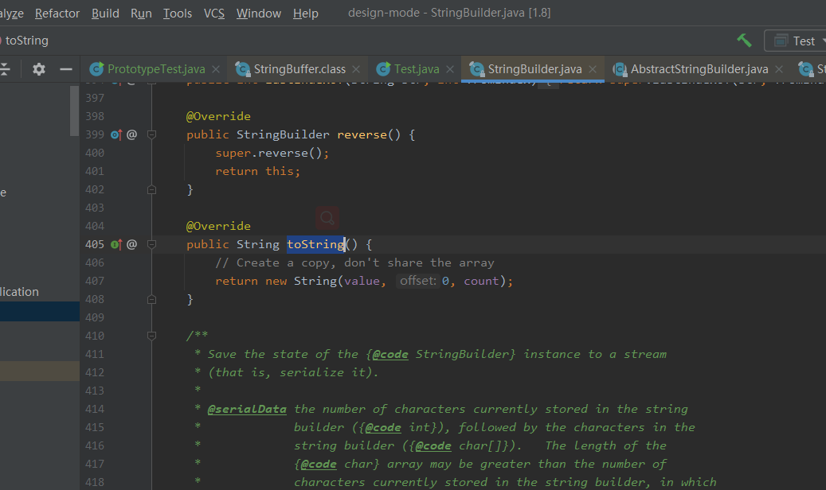Open the Tools menu
This screenshot has width=826, height=490.
pyautogui.click(x=178, y=14)
